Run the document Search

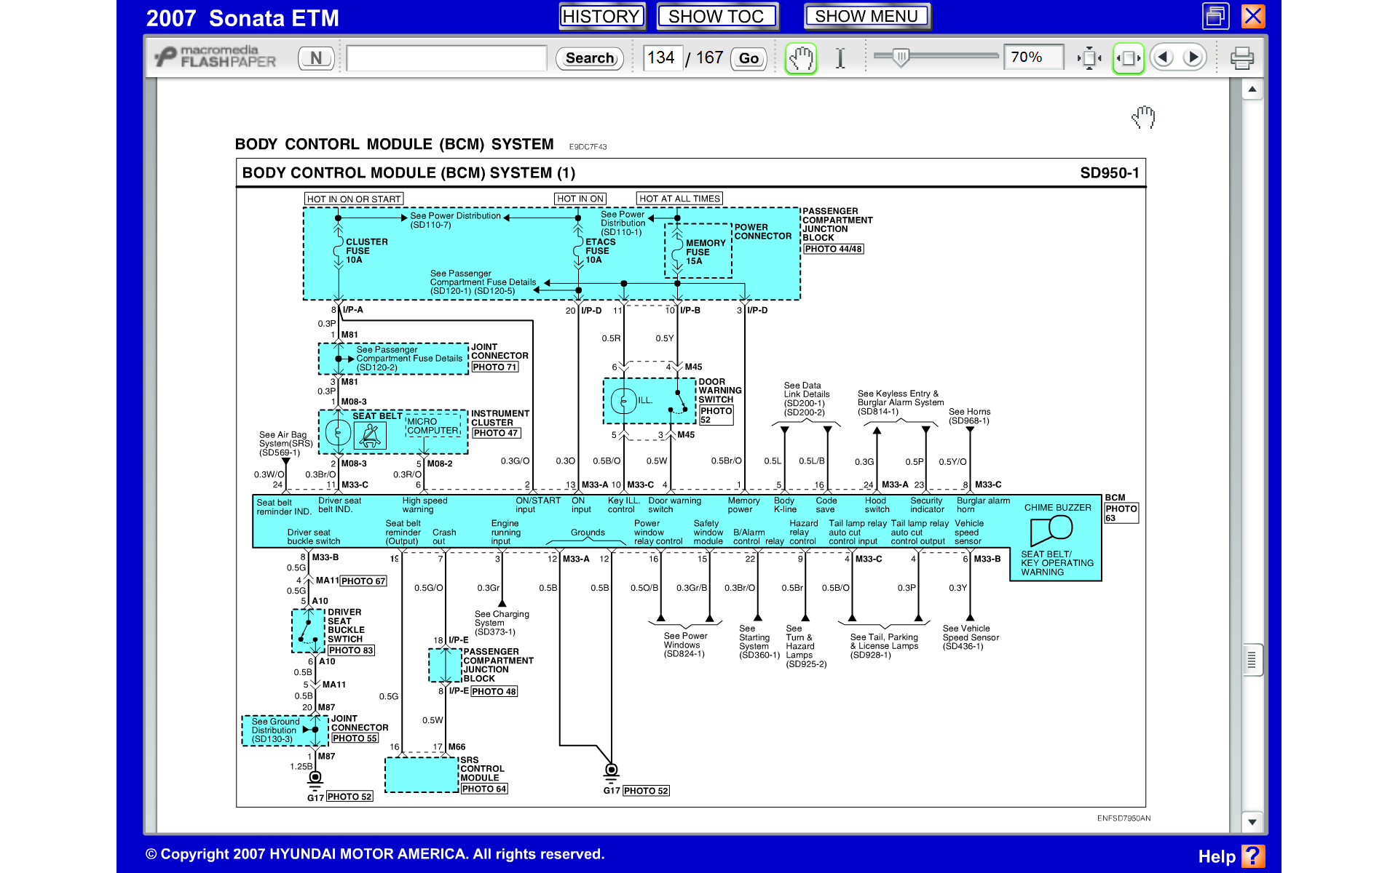pos(590,58)
